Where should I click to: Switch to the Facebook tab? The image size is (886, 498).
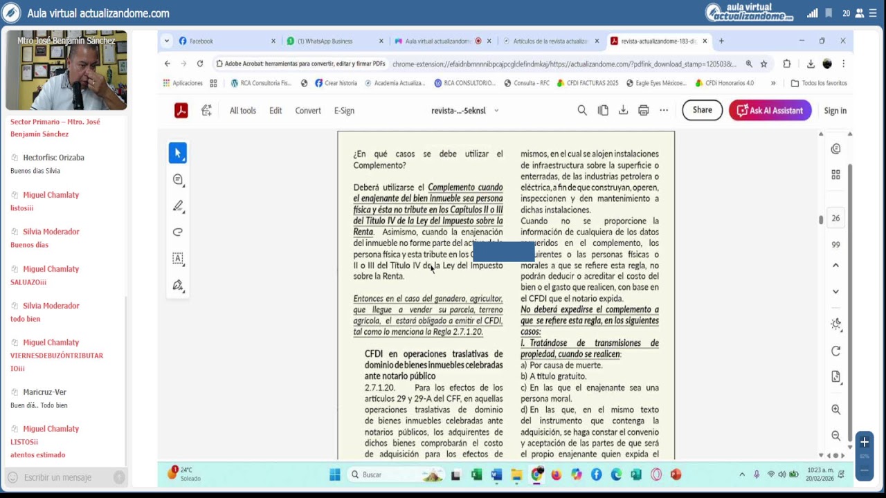[221, 41]
